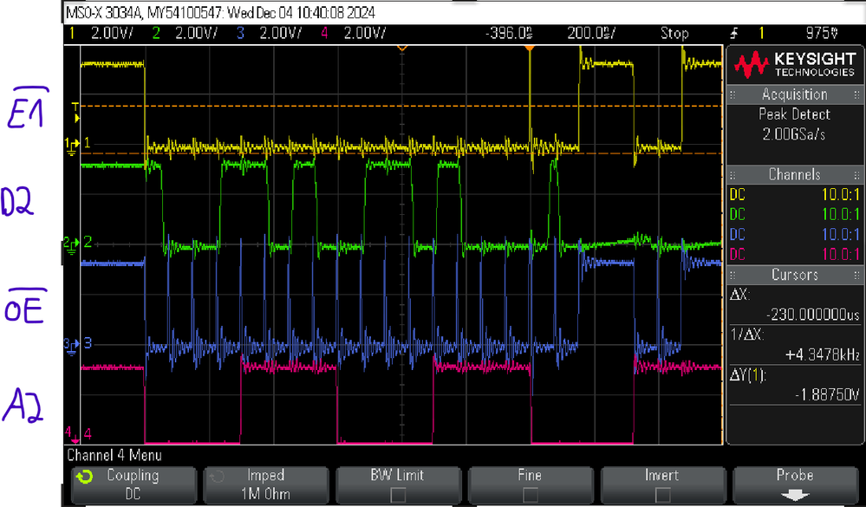Open the Channels panel header
This screenshot has width=866, height=507.
[x=794, y=175]
